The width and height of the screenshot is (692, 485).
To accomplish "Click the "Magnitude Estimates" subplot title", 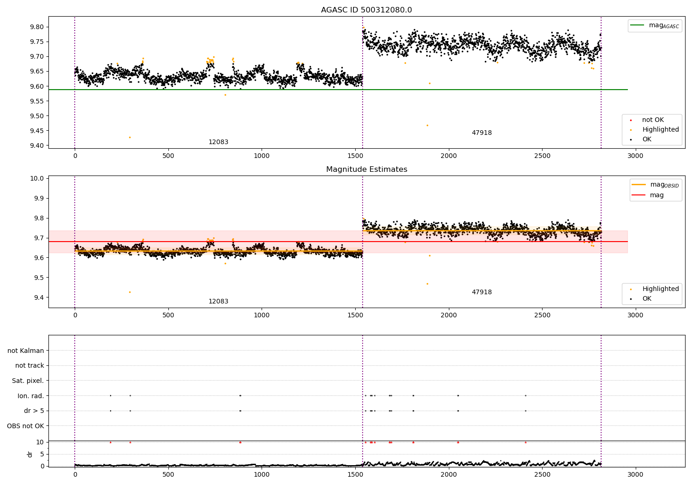I will pyautogui.click(x=366, y=170).
